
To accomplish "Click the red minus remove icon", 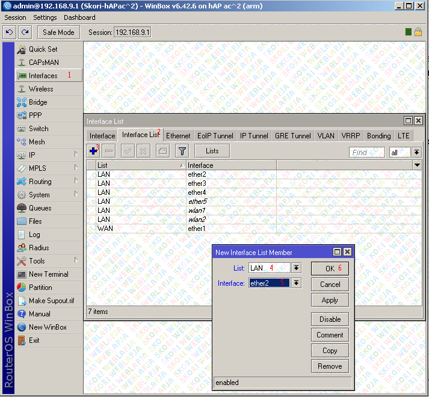I will click(x=109, y=151).
